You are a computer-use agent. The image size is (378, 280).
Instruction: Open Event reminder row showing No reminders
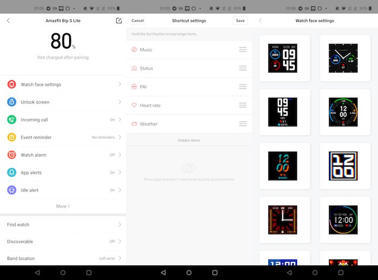tap(63, 137)
